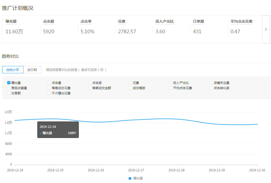Click the 平均点击花费 overview metric label
Viewport: 271px width, 183px height.
coord(241,21)
